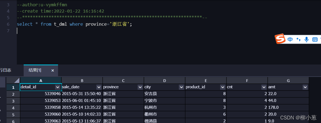
Task: Close the 结果[1] results tab
Action: pyautogui.click(x=53, y=70)
